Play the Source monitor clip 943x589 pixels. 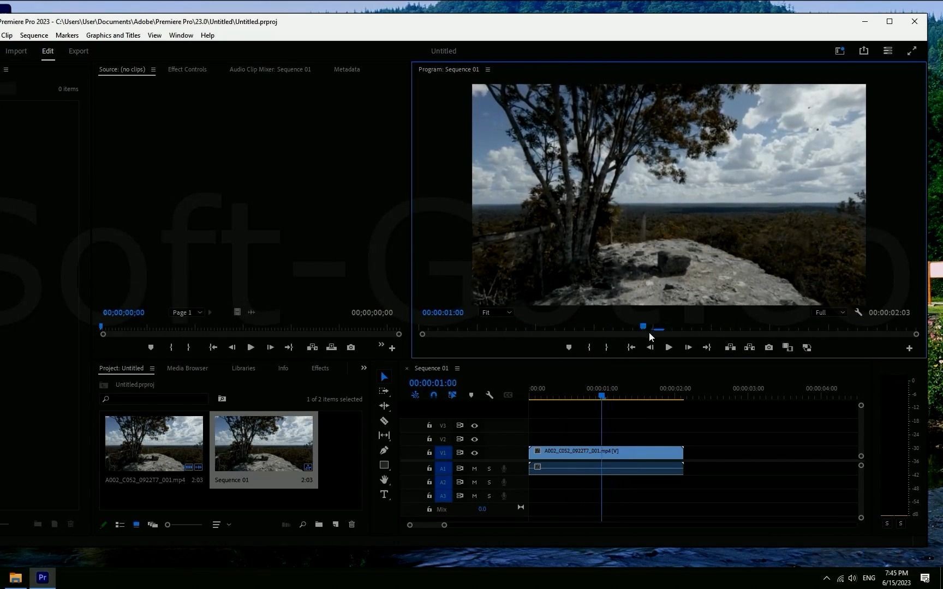point(250,347)
